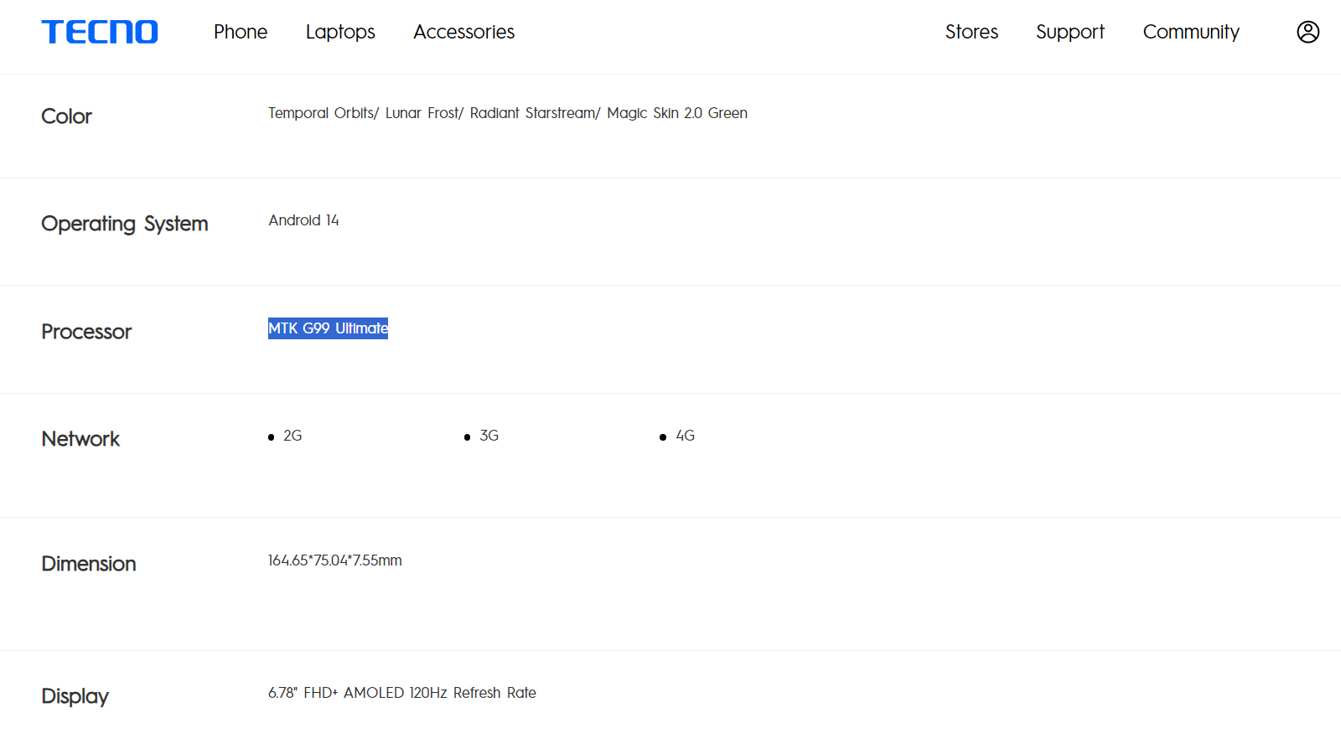The image size is (1341, 754).
Task: Click the 6.78" FHD+ AMOLED display value
Action: pyautogui.click(x=402, y=693)
